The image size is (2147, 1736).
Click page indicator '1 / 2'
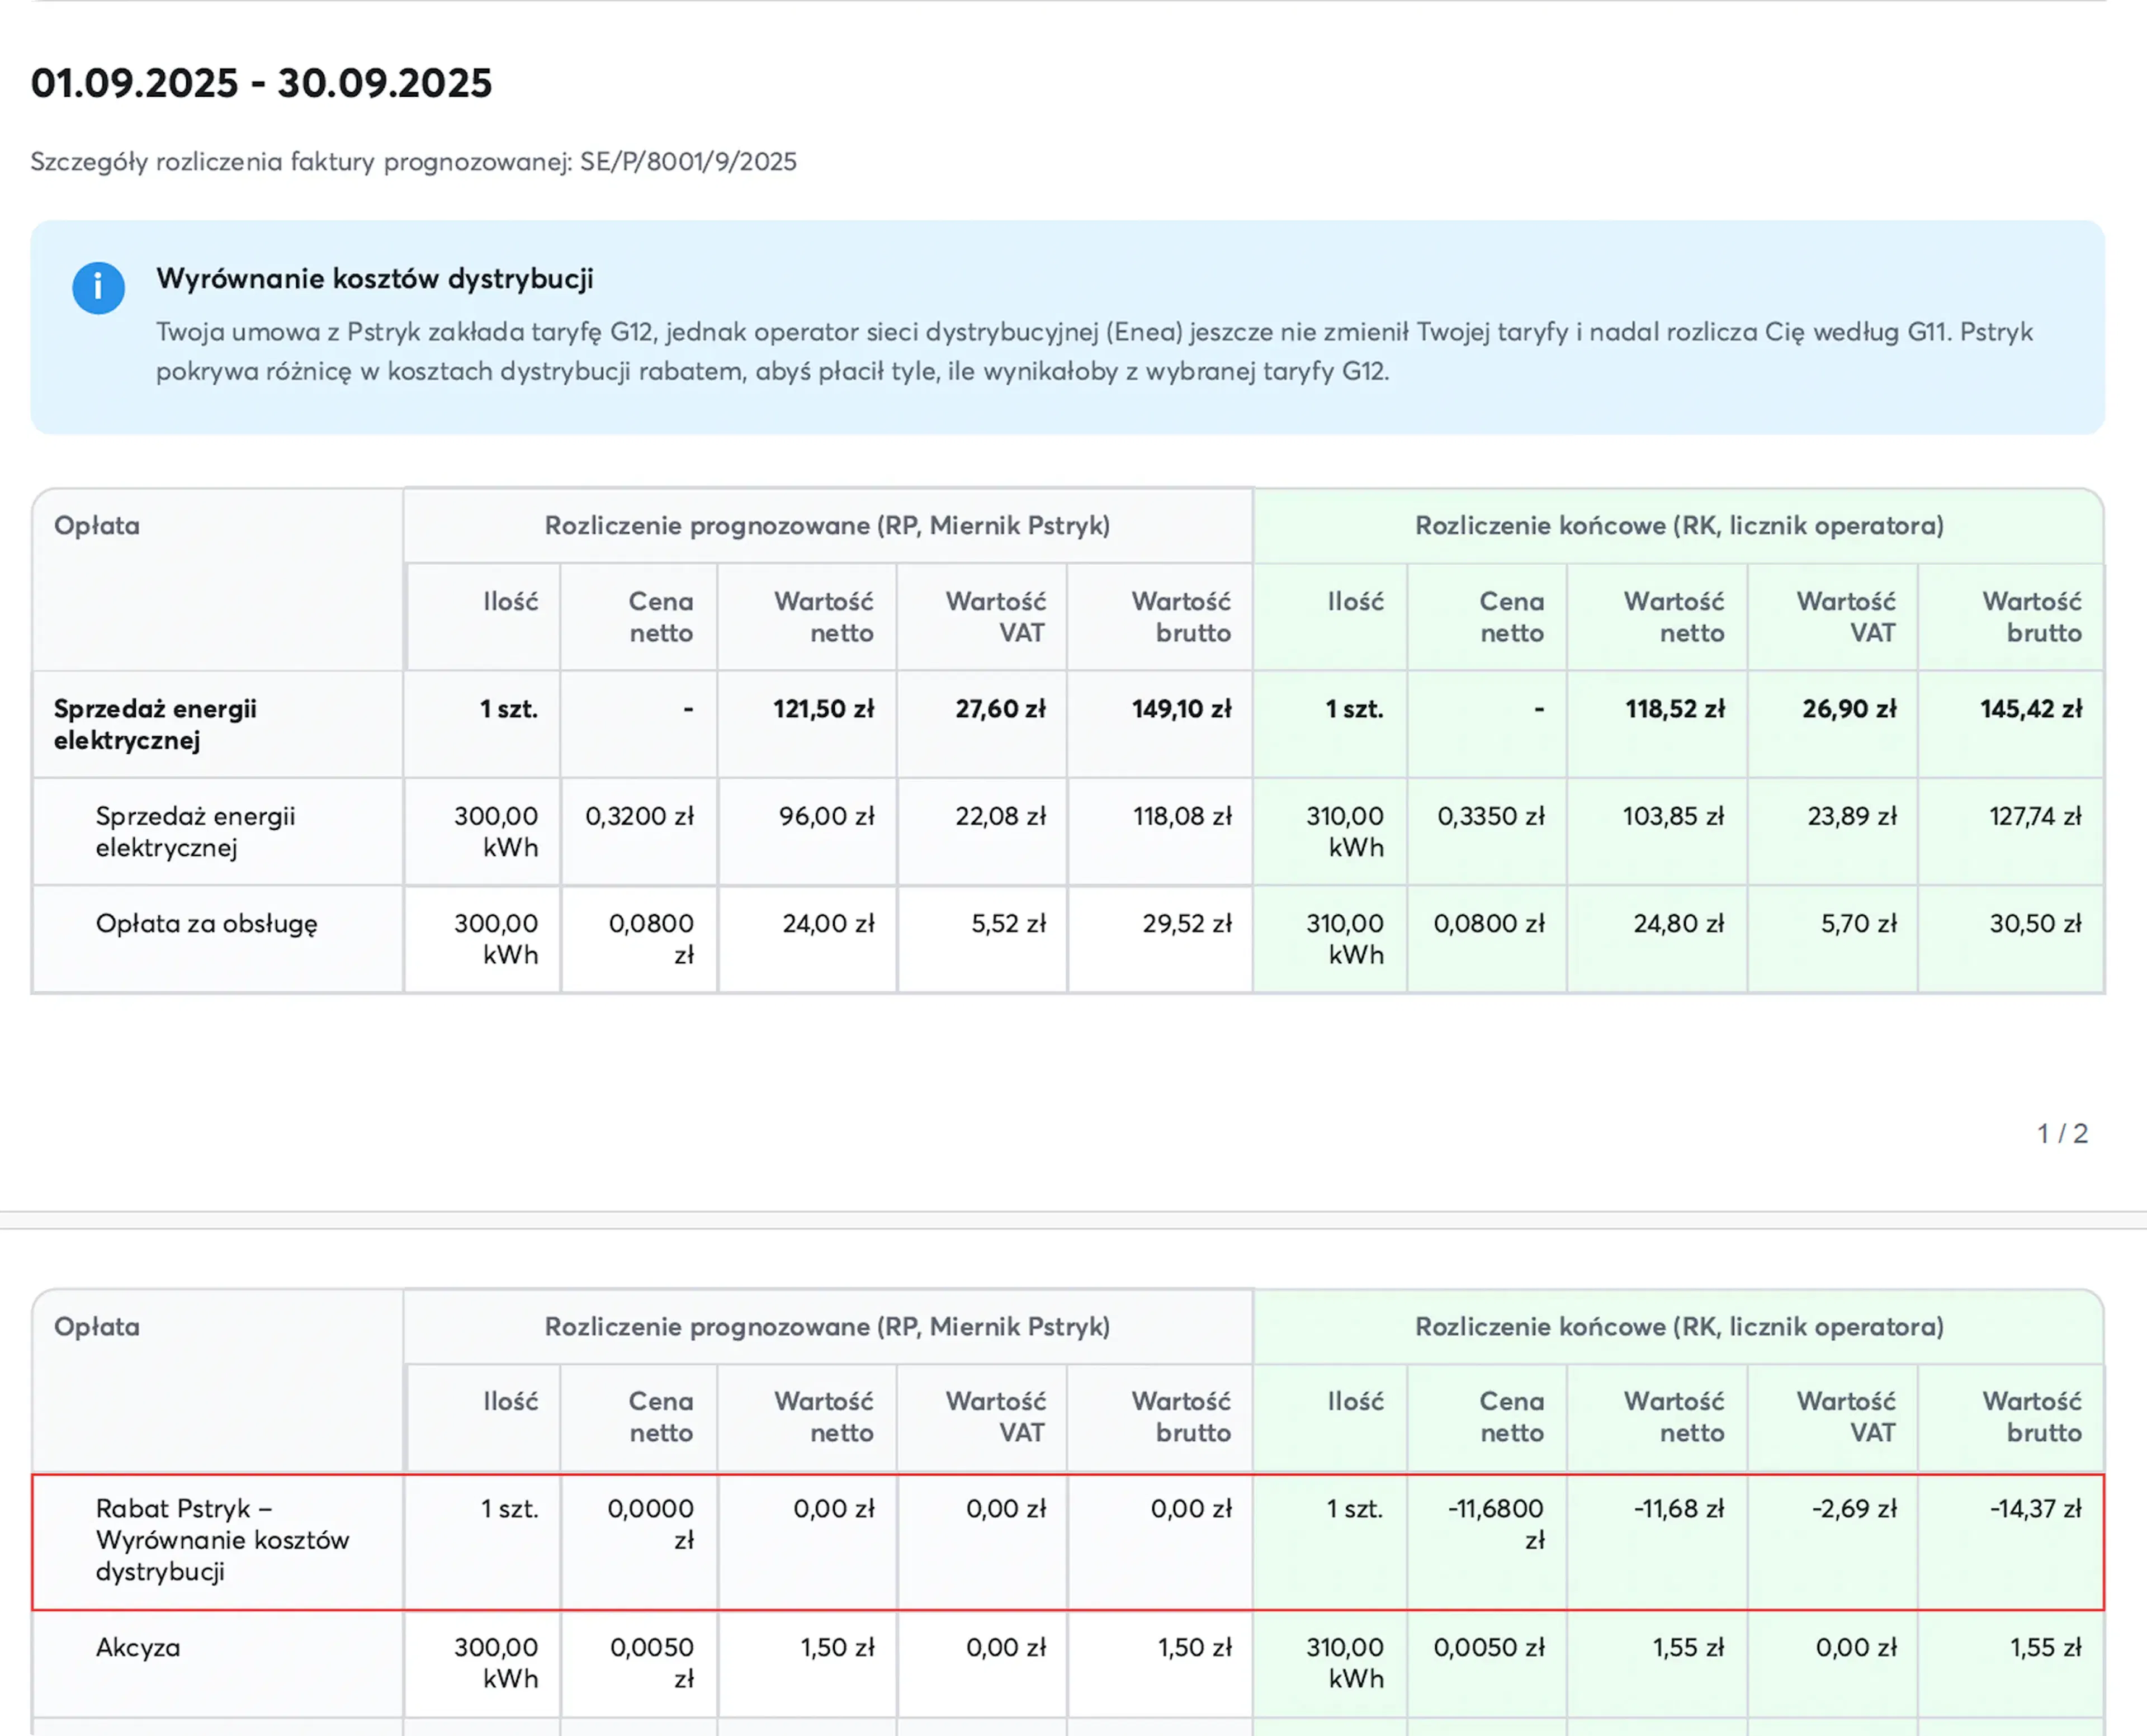pos(2062,1133)
